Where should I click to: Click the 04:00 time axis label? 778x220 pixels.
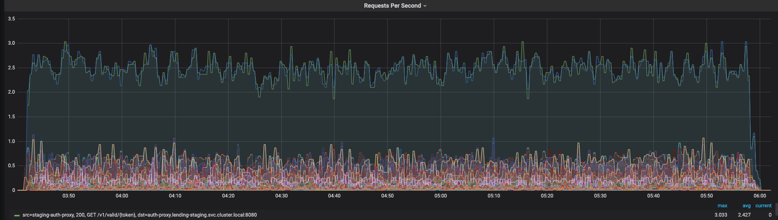[x=122, y=196]
